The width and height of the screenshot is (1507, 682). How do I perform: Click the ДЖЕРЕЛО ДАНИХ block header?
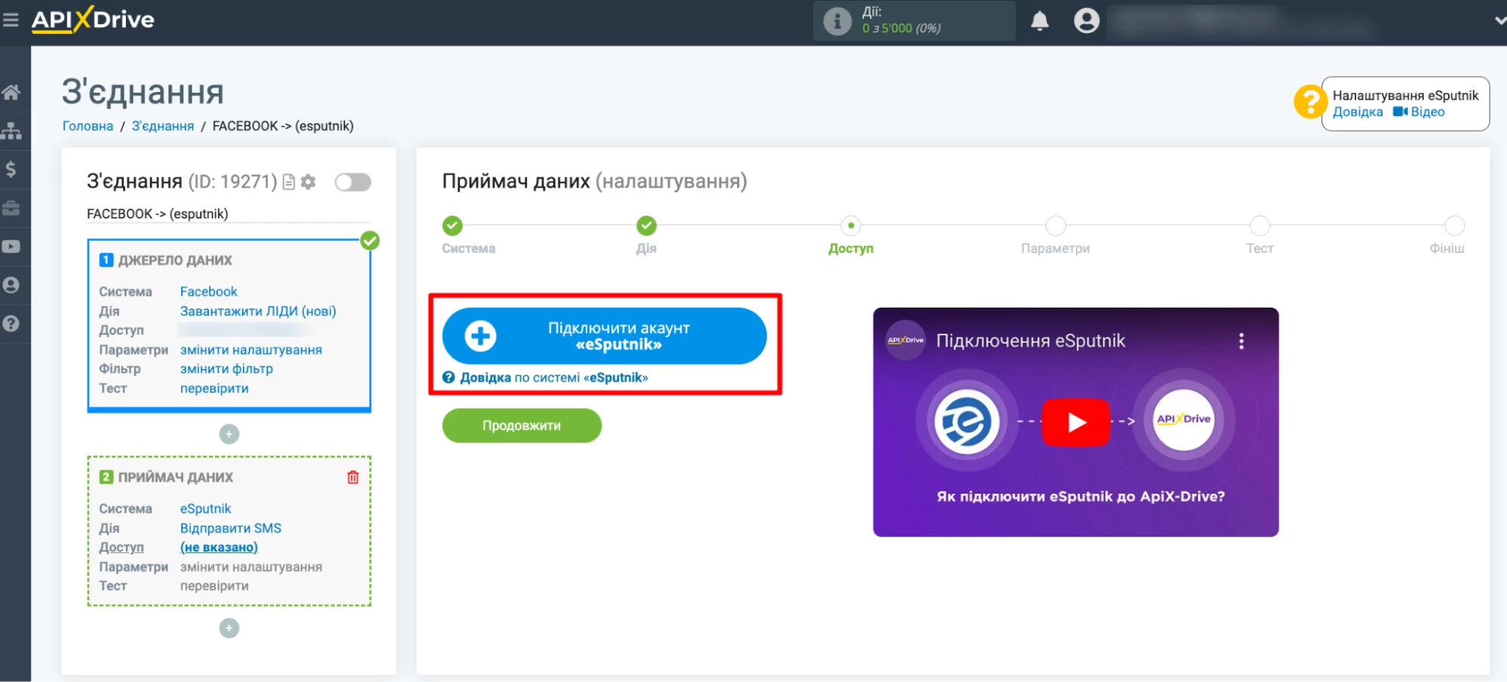(x=175, y=260)
